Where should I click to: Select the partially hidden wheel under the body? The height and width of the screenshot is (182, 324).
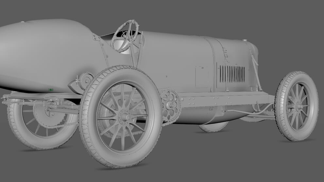point(213,127)
